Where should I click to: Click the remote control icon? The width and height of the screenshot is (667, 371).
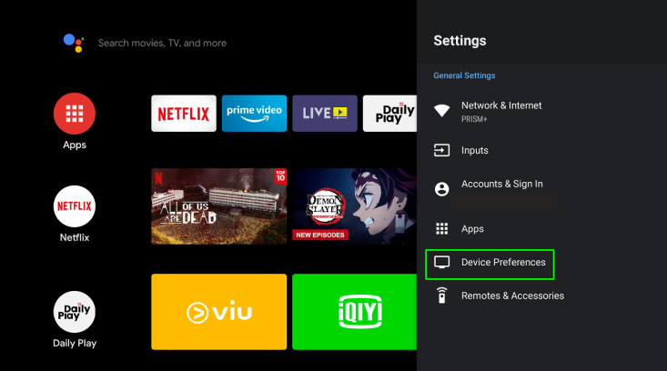tap(441, 296)
